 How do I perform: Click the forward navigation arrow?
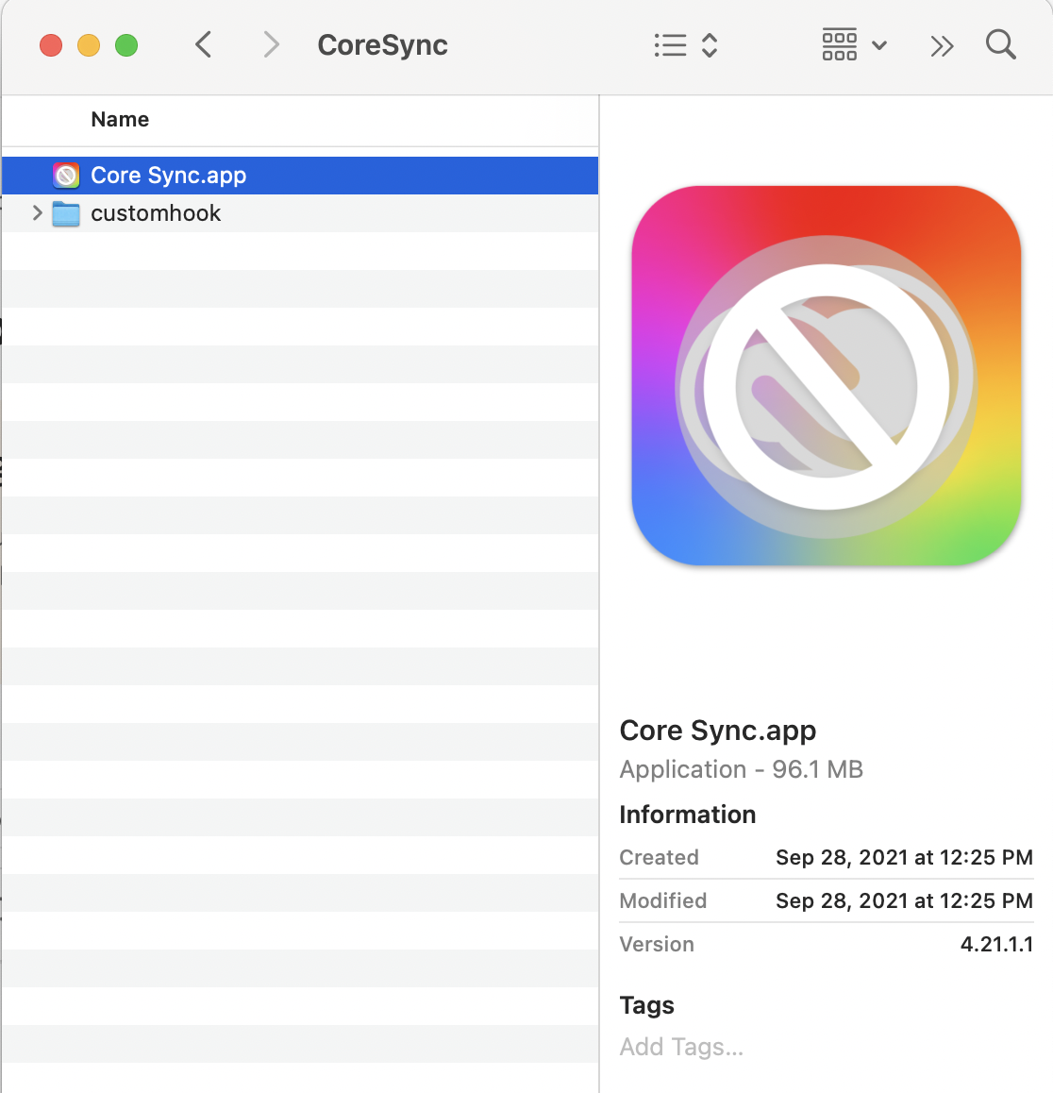tap(271, 44)
